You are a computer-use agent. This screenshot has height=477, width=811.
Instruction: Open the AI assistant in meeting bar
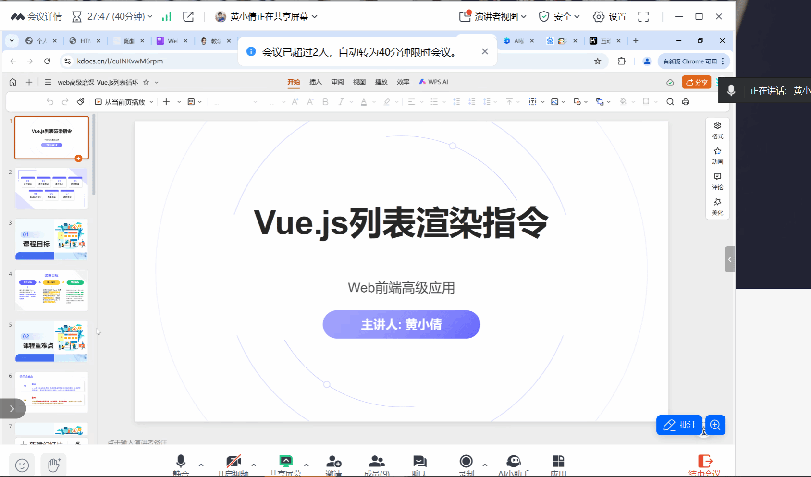click(x=513, y=462)
